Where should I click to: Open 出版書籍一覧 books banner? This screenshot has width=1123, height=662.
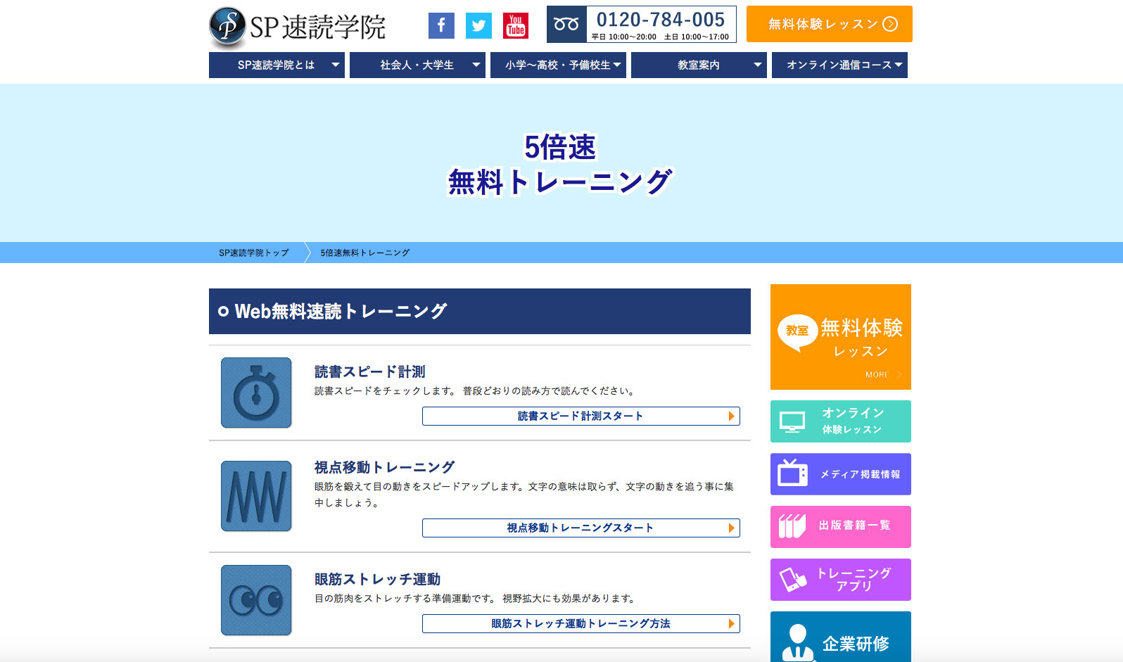coord(840,526)
